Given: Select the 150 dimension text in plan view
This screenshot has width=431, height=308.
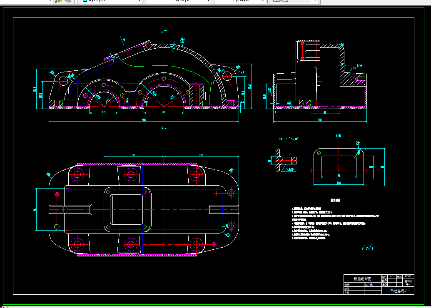Looking at the screenshot, I should [201, 155].
